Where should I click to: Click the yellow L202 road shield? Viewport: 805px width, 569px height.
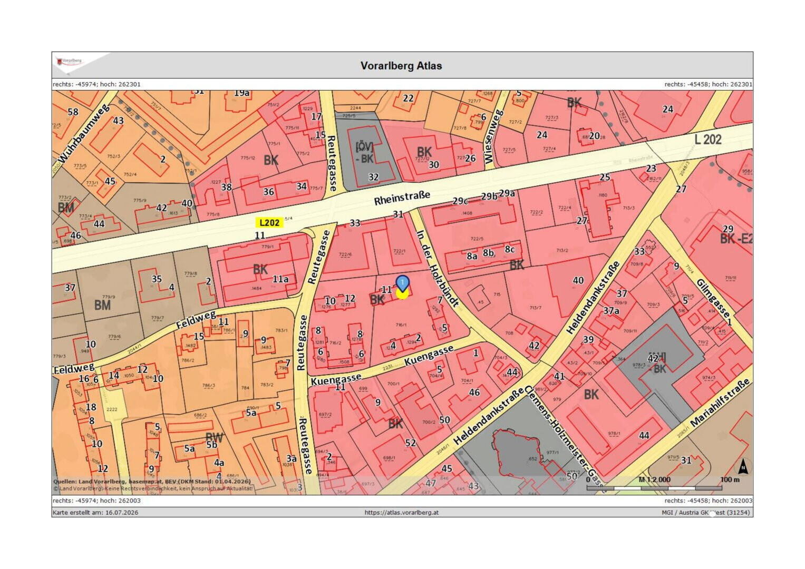tap(269, 222)
